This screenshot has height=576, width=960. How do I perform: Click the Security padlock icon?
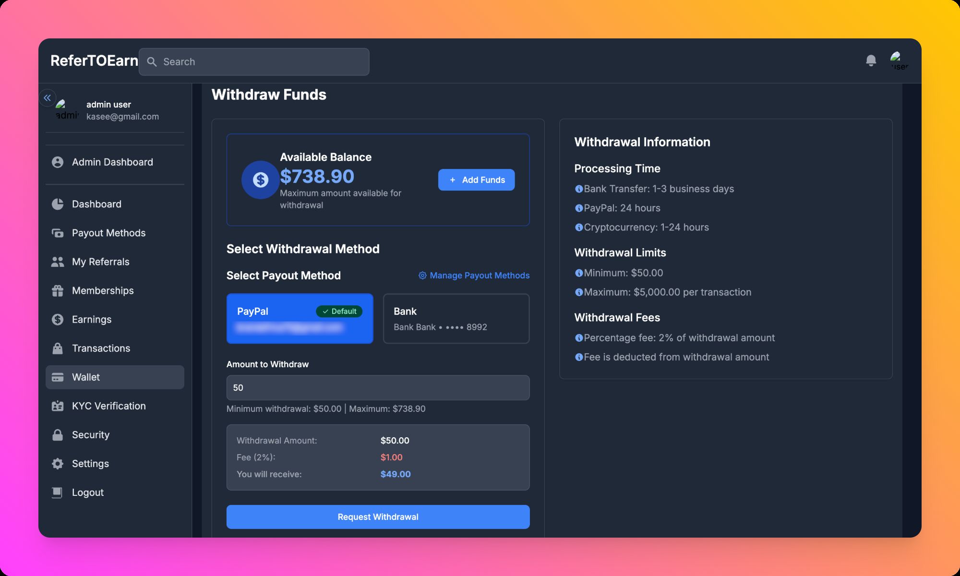58,435
